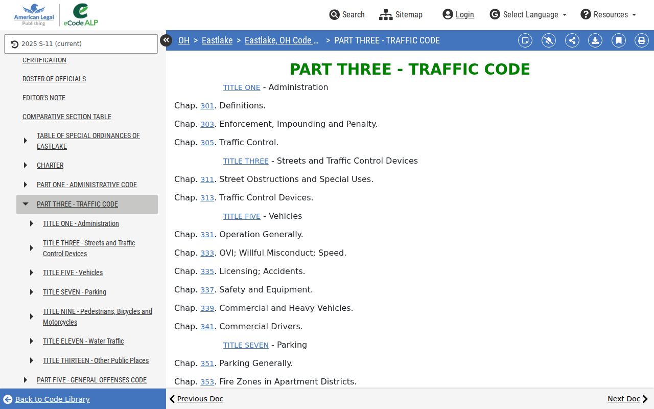Select TITLE THIRTEEN - Other Public Places
This screenshot has height=409, width=654.
tap(96, 360)
